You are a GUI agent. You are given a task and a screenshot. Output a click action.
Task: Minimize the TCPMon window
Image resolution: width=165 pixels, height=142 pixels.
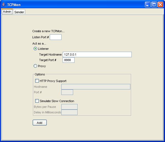[x=148, y=5]
